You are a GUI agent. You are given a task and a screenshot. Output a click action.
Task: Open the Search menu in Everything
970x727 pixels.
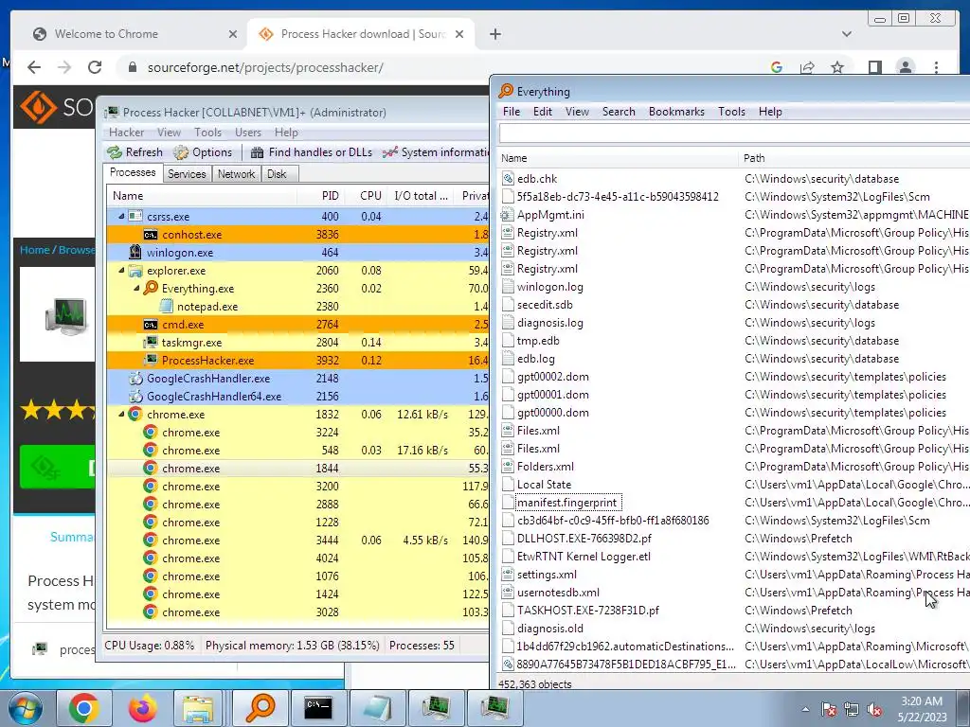(619, 112)
